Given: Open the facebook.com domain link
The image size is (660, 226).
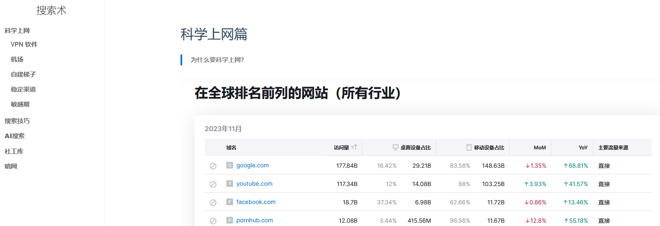Looking at the screenshot, I should [x=256, y=202].
